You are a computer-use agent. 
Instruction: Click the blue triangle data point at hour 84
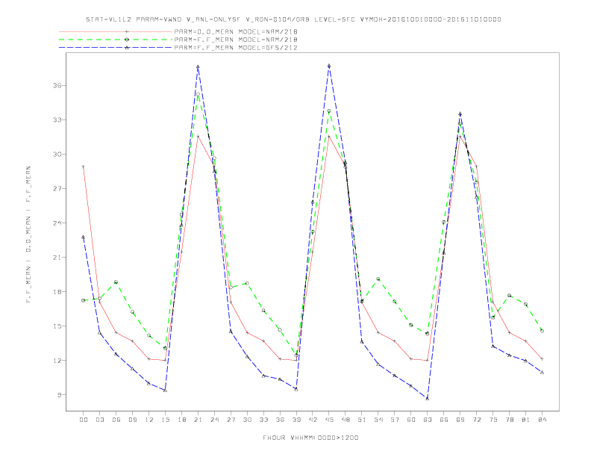pos(542,372)
